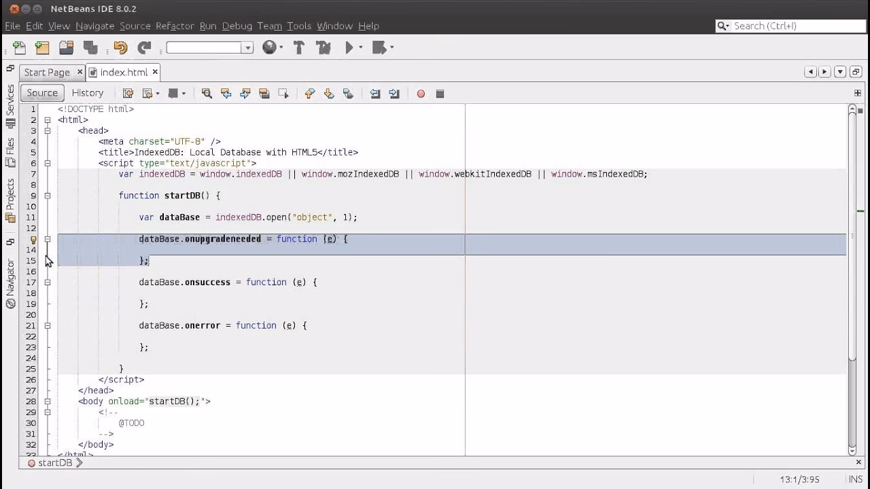Click the Last Edit location icon

point(126,94)
